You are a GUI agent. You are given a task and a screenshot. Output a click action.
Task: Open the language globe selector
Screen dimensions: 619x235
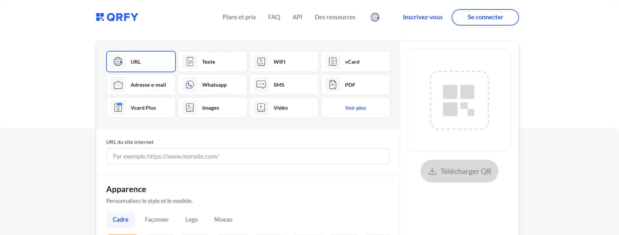point(375,17)
